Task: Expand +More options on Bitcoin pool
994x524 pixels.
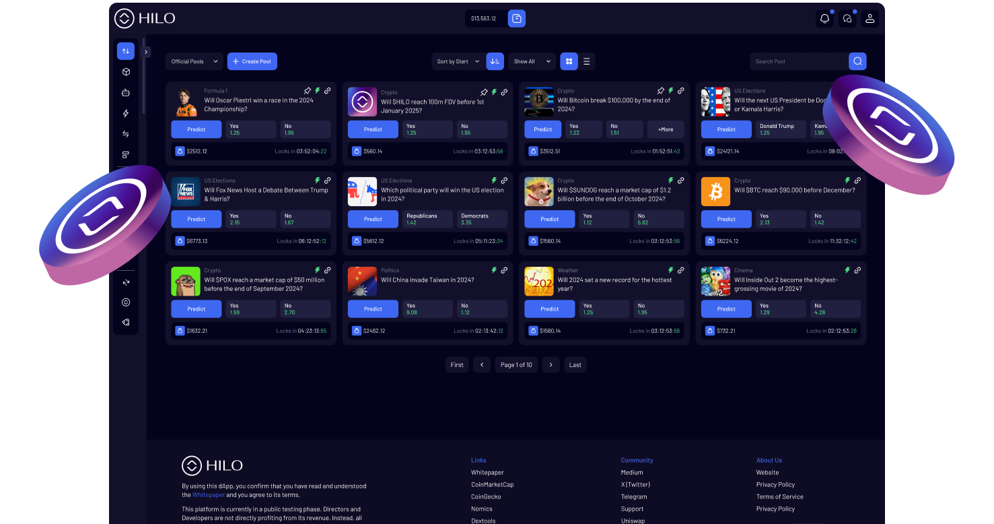Action: coord(666,129)
